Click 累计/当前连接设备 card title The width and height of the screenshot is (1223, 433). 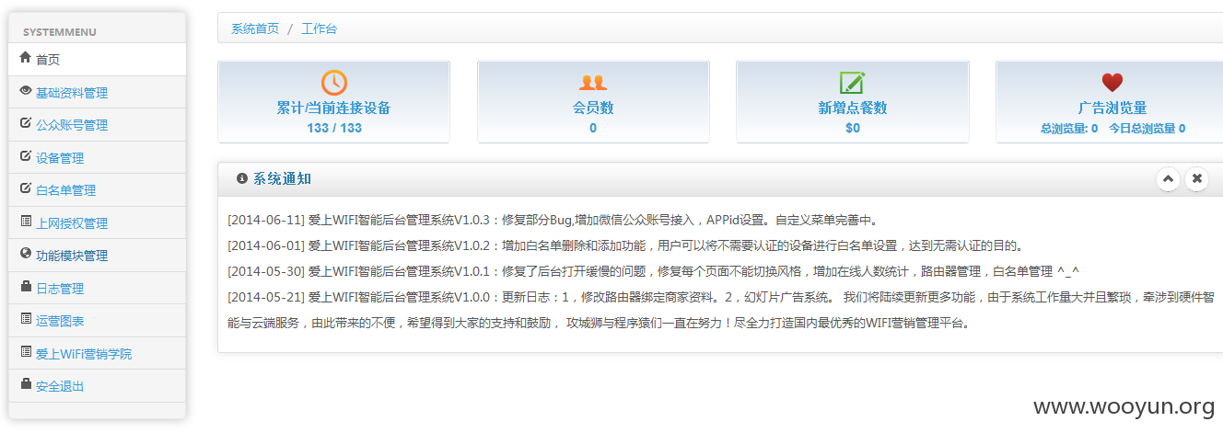click(x=333, y=108)
